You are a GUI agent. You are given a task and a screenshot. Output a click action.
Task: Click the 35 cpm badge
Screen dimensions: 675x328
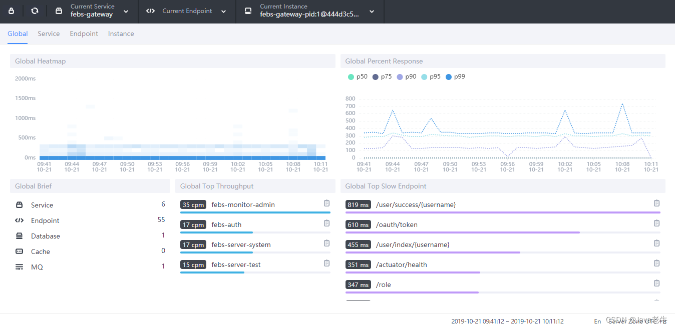(x=193, y=204)
